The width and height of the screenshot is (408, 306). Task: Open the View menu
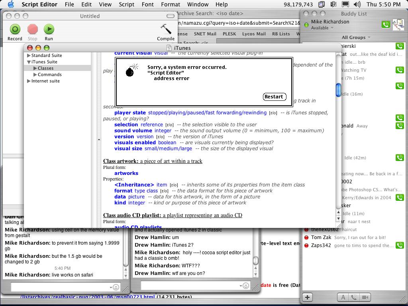coord(105,4)
